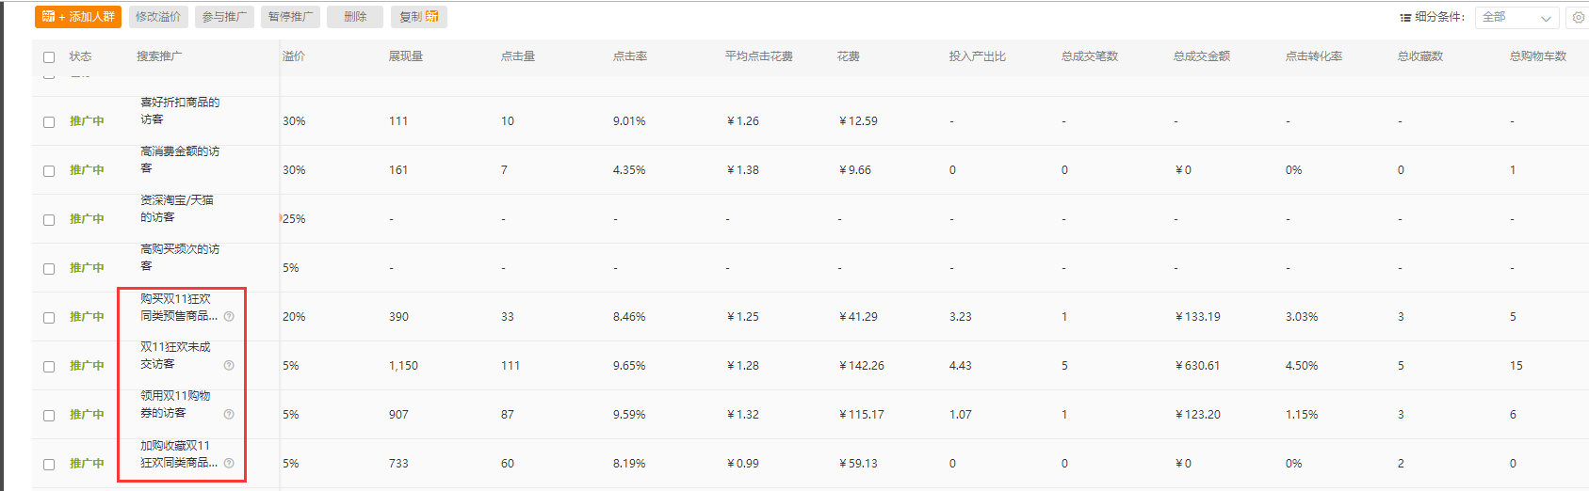This screenshot has width=1589, height=491.
Task: Click the 搜索推广 column header
Action: [x=159, y=56]
